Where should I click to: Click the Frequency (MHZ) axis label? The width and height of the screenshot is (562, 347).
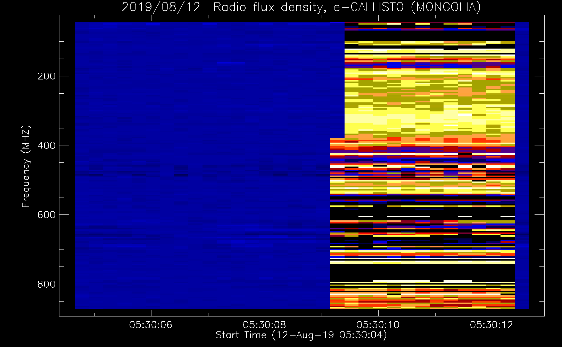tap(26, 167)
